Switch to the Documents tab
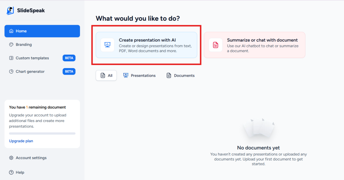 180,75
